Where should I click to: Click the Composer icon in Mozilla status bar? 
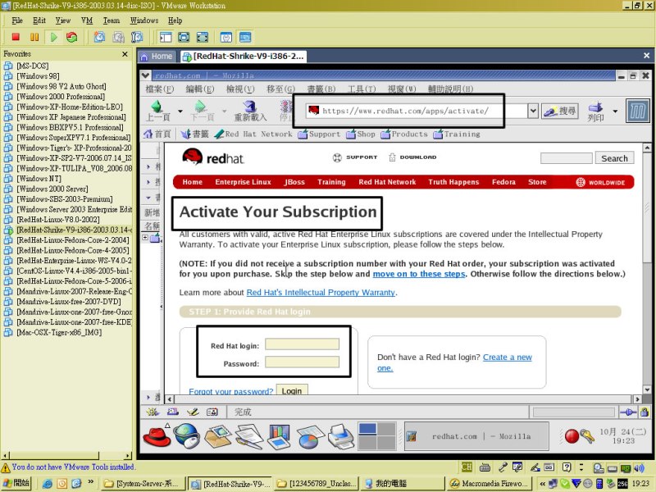193,412
